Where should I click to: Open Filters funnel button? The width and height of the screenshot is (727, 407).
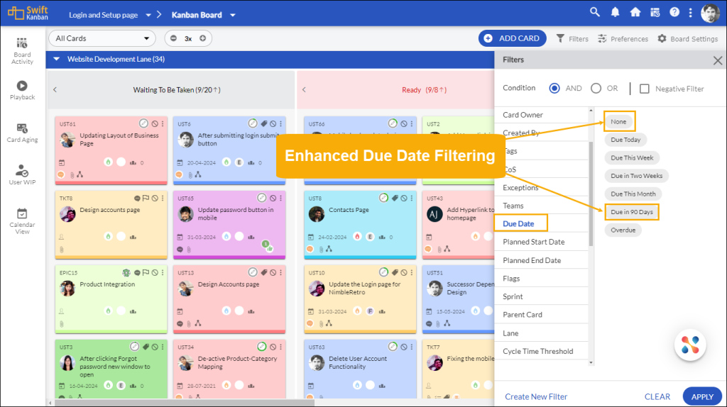(x=572, y=38)
